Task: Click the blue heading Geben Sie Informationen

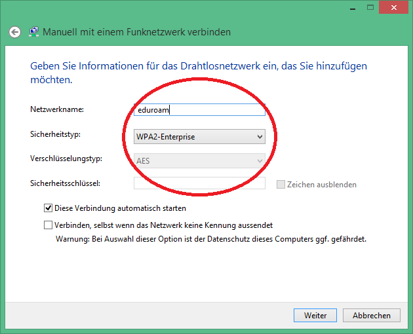Action: [x=199, y=73]
